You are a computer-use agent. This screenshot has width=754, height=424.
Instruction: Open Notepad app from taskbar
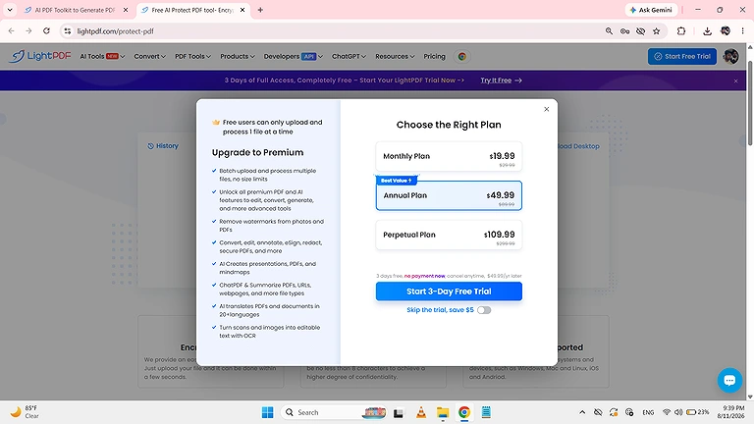(486, 412)
